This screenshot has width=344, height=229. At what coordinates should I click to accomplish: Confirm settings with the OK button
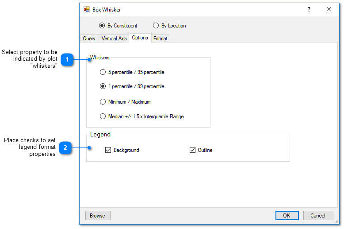tap(287, 216)
